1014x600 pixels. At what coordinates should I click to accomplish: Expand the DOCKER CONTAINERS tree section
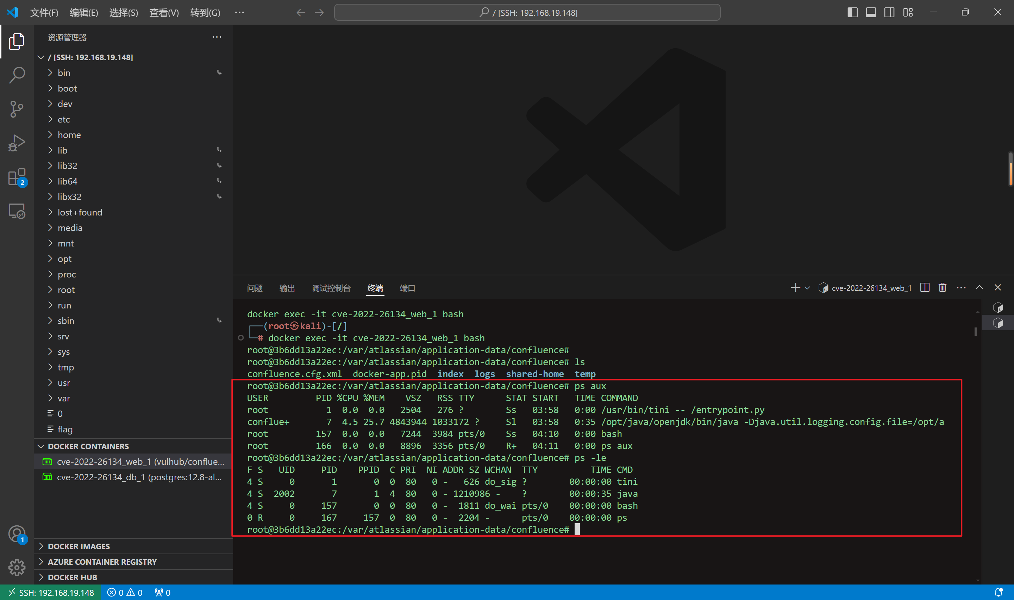(x=42, y=446)
